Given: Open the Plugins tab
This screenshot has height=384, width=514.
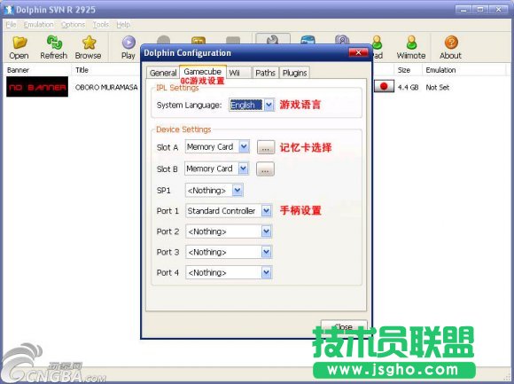Looking at the screenshot, I should point(294,73).
